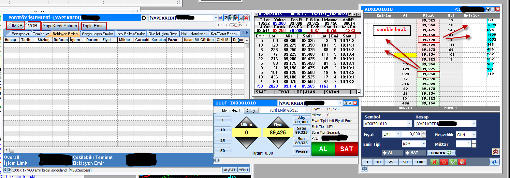
Task: Select the AL radio button in the ladder order panel
Action: pyautogui.click(x=385, y=153)
